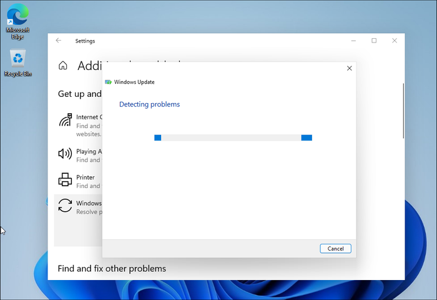Screen dimensions: 437x300
Task: Open the Microsoft Edge desktop shortcut
Action: (17, 15)
